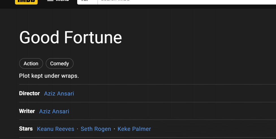Select the Comedy genre chip
This screenshot has width=276, height=139.
(60, 64)
